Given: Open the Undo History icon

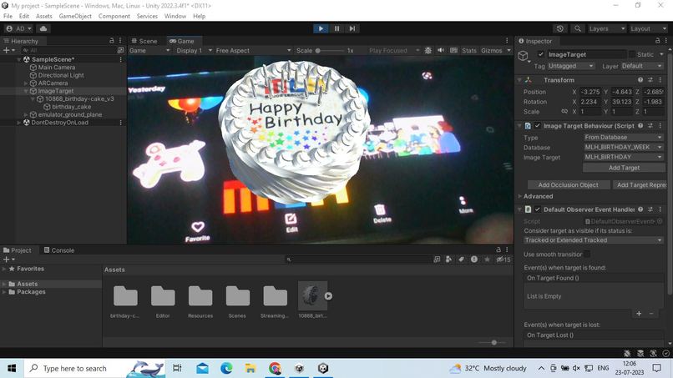Looking at the screenshot, I should 559,28.
